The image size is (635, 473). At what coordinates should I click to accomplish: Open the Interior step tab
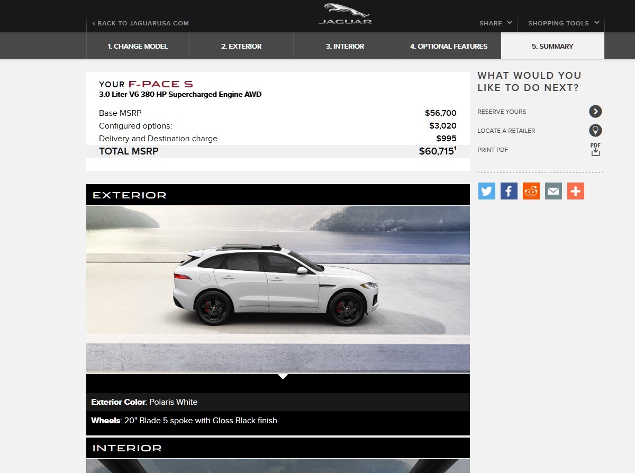click(345, 46)
